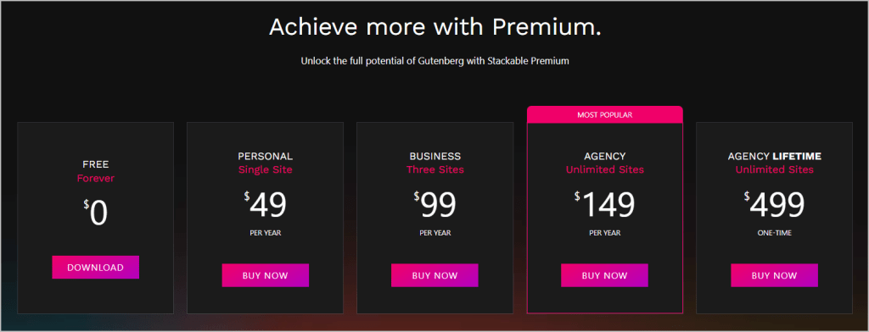Image resolution: width=869 pixels, height=332 pixels.
Task: Click the BUSINESS plan heading
Action: pos(435,157)
